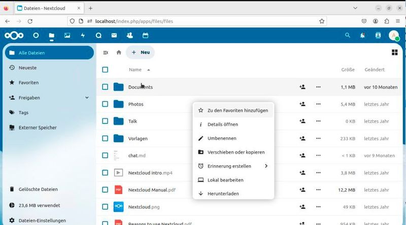Open the Dashboard circle icon
The image size is (406, 225).
pos(36,35)
